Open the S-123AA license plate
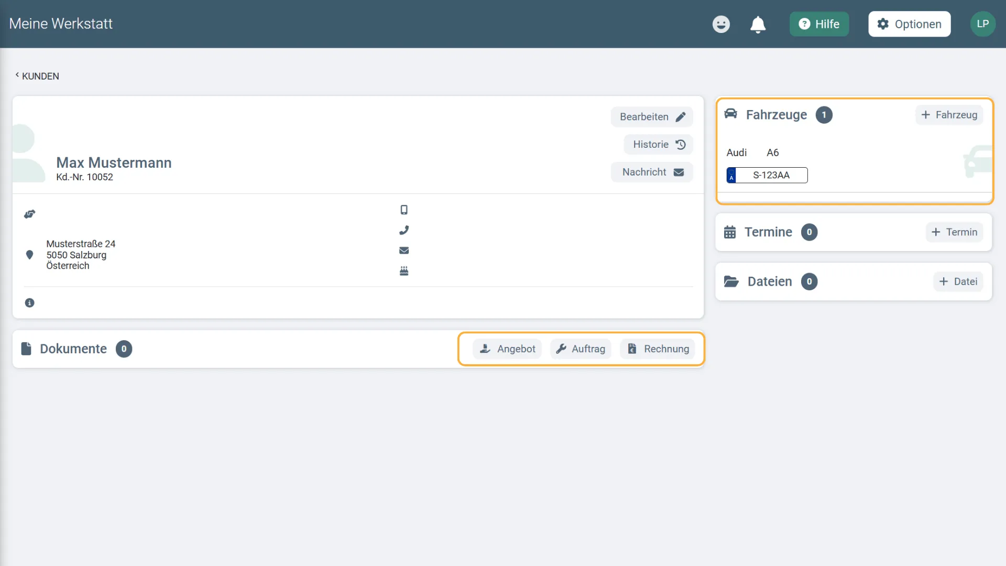 point(767,175)
